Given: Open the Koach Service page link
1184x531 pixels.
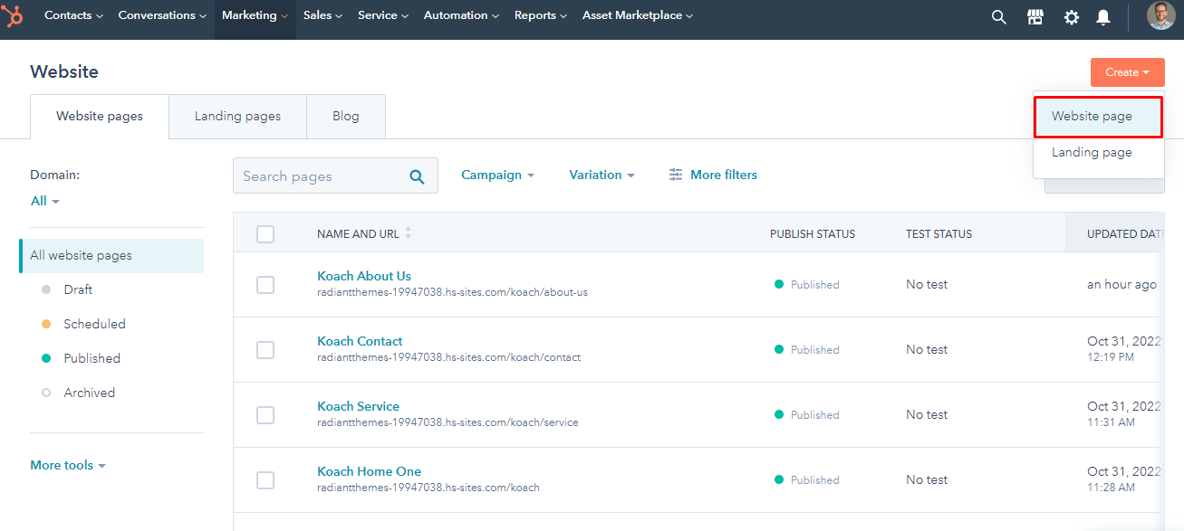Looking at the screenshot, I should [x=358, y=406].
